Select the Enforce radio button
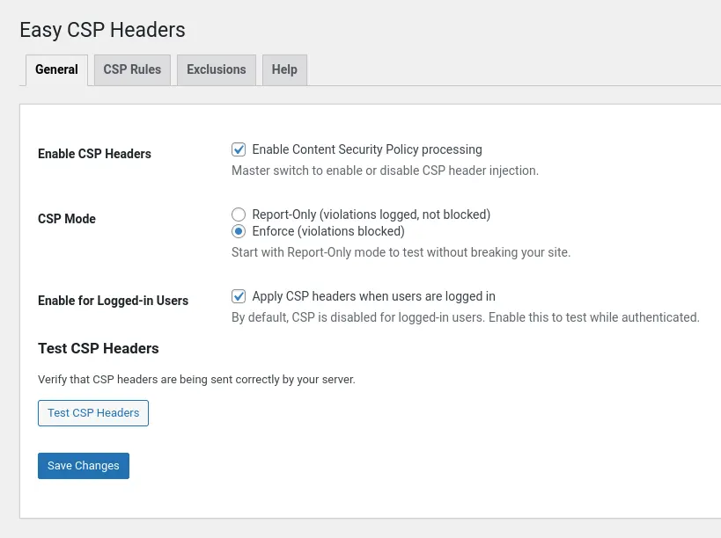 (239, 232)
